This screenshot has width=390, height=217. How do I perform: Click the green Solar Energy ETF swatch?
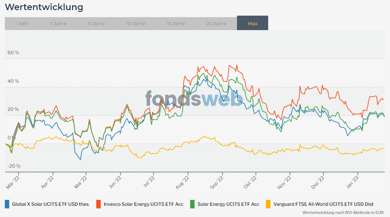192,204
